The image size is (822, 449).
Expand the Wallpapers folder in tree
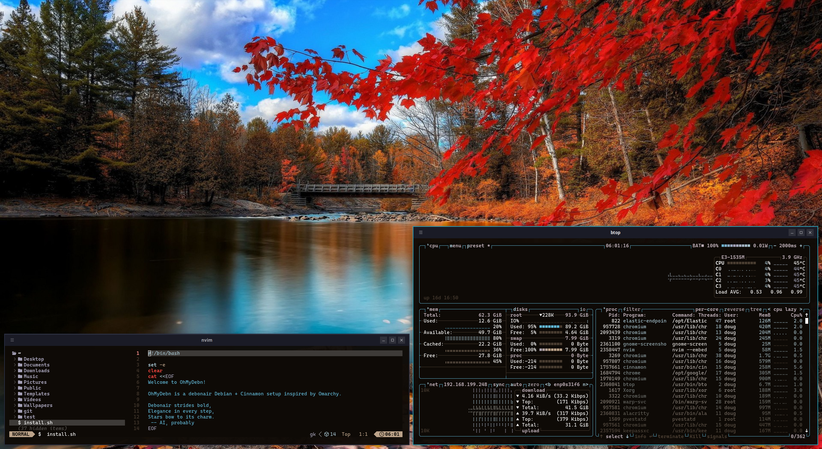pyautogui.click(x=15, y=405)
